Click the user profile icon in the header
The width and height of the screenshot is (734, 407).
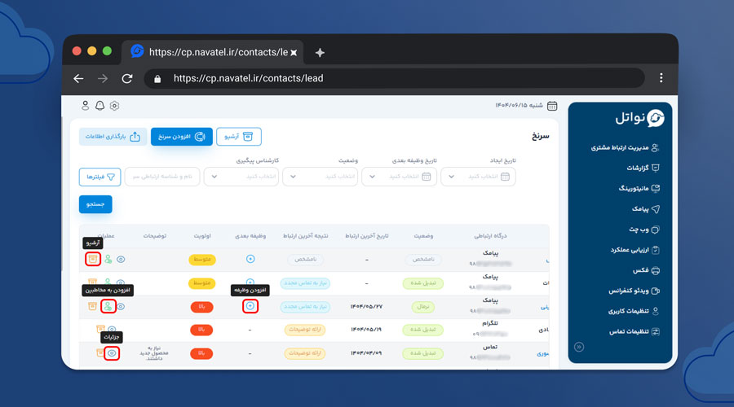86,106
